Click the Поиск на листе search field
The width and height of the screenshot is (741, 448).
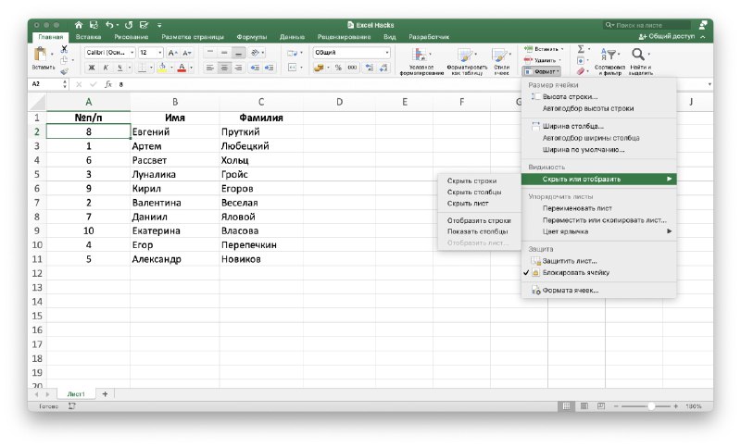(647, 25)
